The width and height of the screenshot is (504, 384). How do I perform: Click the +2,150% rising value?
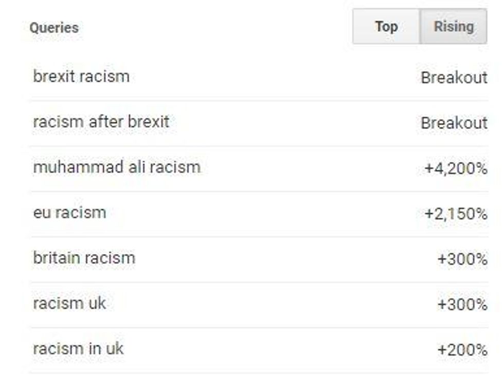click(x=456, y=214)
